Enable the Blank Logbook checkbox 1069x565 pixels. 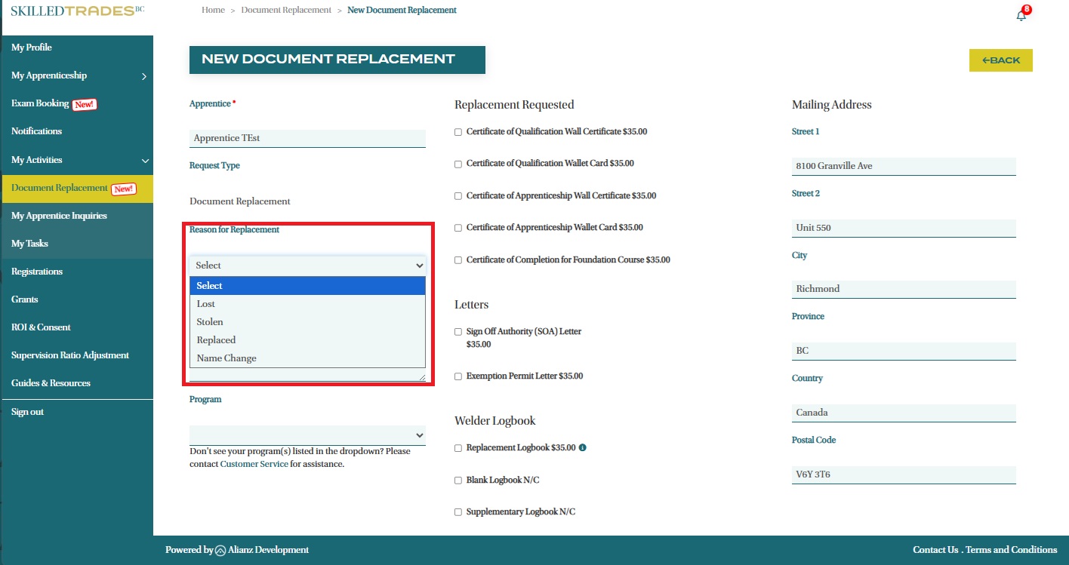pyautogui.click(x=458, y=481)
